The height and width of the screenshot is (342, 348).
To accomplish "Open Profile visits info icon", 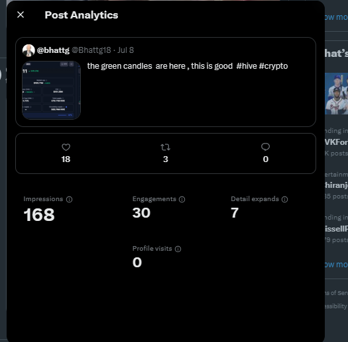I will coord(178,249).
